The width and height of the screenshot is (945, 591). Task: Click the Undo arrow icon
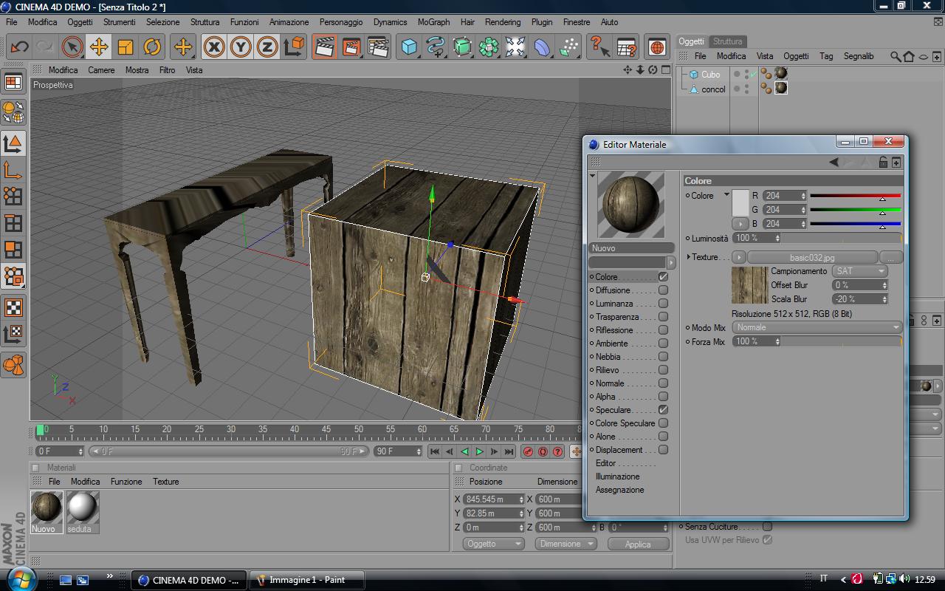[x=19, y=47]
